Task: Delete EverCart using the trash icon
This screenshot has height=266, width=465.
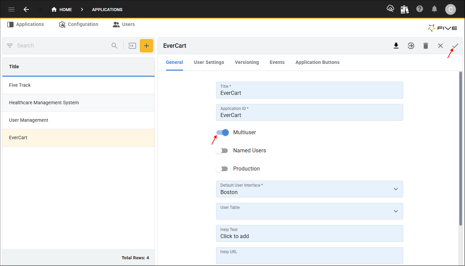Action: (x=426, y=46)
